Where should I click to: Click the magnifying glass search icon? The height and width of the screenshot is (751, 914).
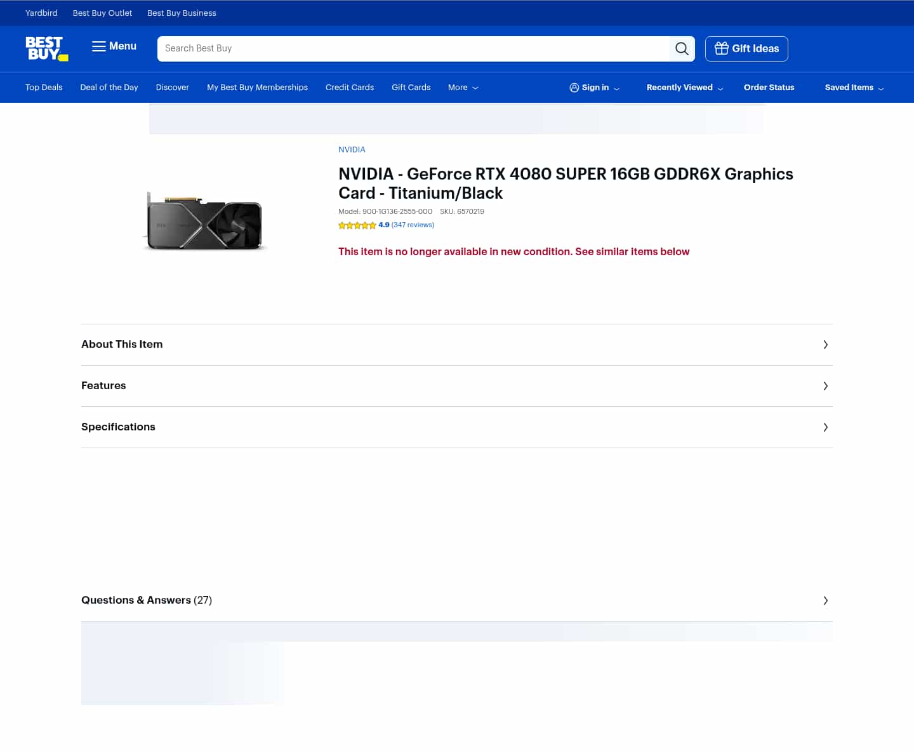tap(682, 49)
